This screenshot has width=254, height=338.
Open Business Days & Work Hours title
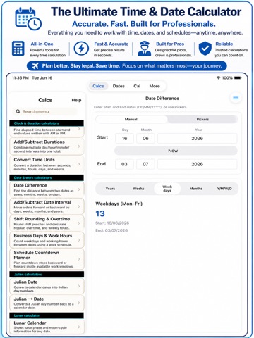point(43,236)
